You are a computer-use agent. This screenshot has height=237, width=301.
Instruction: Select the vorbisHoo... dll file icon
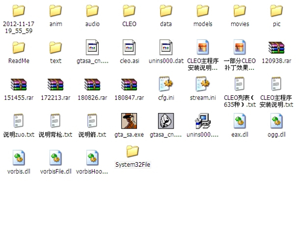pos(92,158)
